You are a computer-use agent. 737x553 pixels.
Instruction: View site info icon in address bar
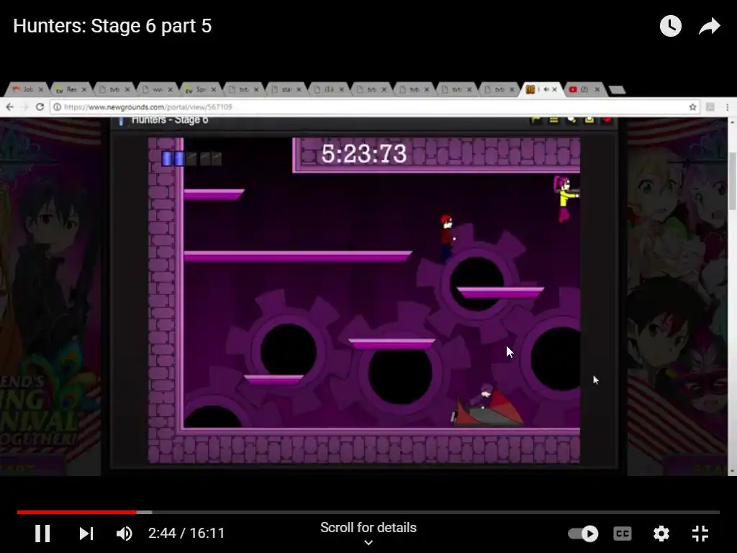[57, 107]
